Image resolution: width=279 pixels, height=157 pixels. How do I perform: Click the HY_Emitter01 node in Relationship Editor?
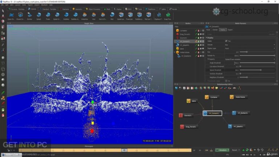(x=240, y=113)
